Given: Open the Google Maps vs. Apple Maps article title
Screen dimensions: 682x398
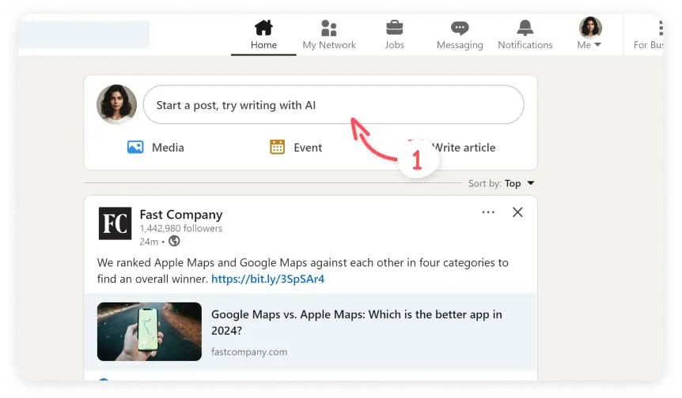Looking at the screenshot, I should [x=357, y=322].
